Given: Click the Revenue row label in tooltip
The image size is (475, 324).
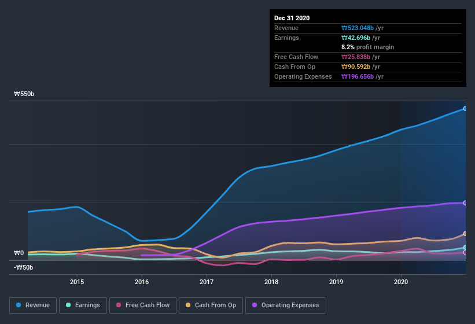Looking at the screenshot, I should click(x=286, y=28).
